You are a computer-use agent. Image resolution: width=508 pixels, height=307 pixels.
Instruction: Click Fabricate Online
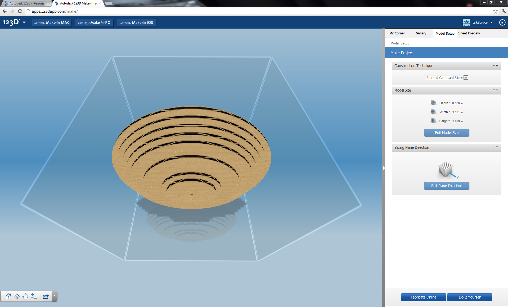pos(423,297)
